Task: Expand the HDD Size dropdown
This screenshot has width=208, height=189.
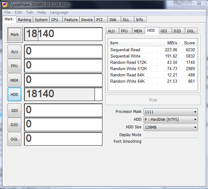Action: click(x=171, y=127)
